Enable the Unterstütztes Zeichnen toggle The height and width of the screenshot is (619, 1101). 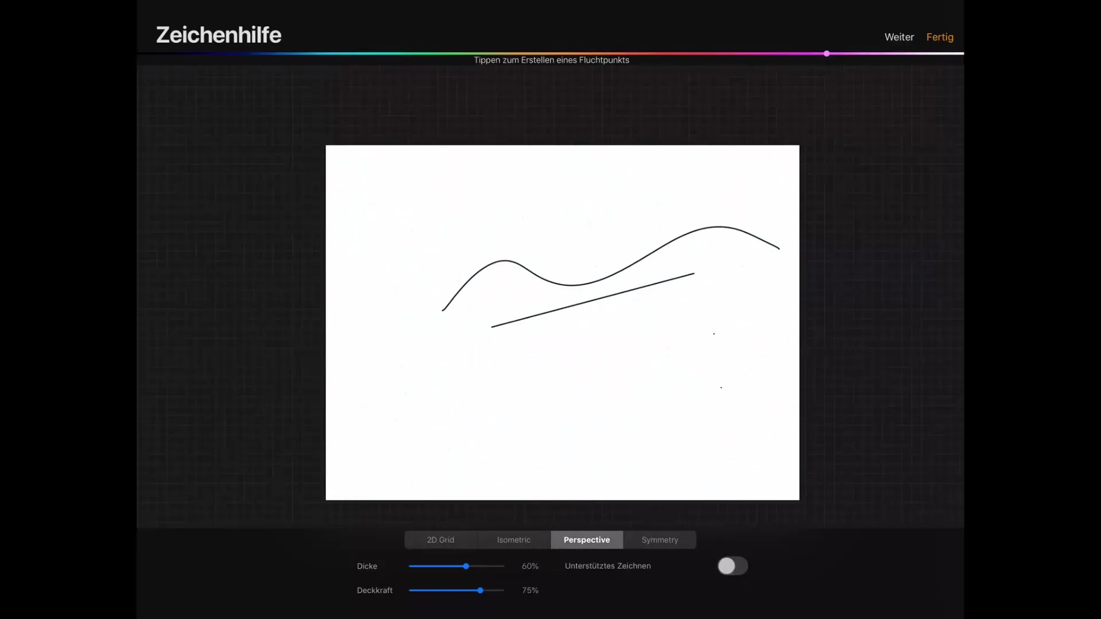click(x=732, y=566)
